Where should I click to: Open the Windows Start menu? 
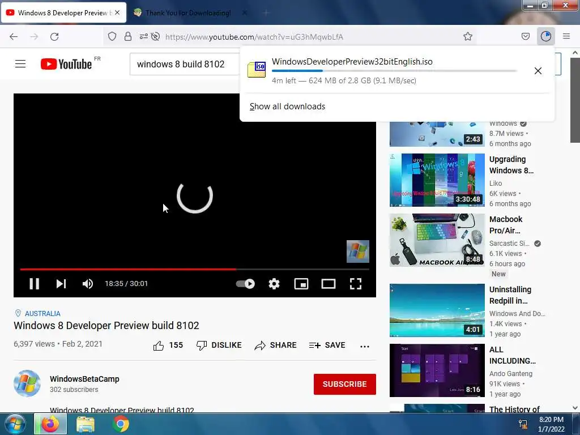click(15, 424)
